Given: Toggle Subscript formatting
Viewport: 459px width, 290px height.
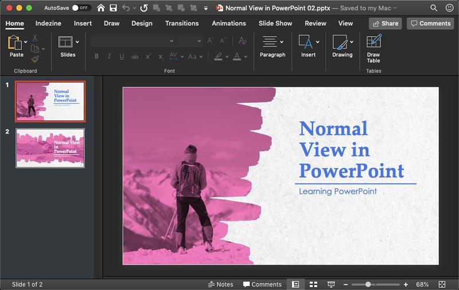Looking at the screenshot, I should tap(161, 57).
